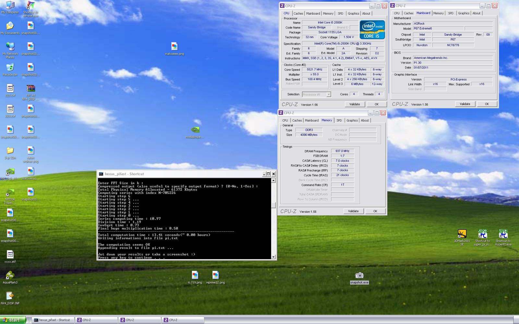
Task: Select the 222.cvf file icon
Action: [10, 90]
